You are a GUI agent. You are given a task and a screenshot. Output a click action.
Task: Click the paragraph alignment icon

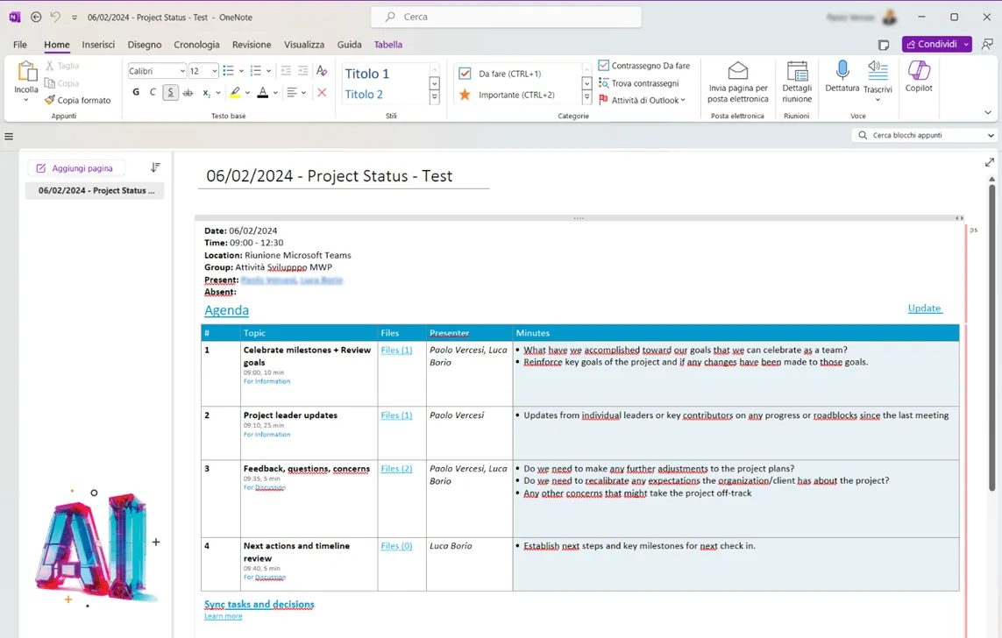[x=291, y=93]
